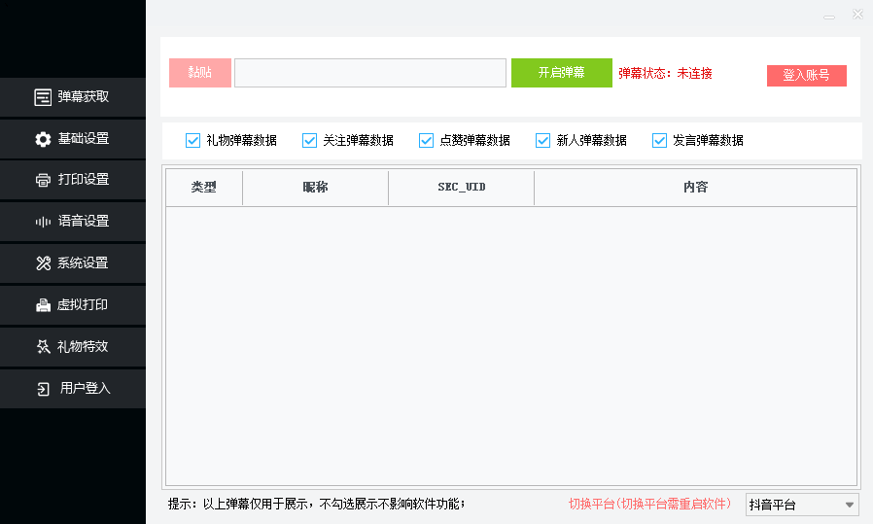Click the tools icon for 系统设置
The height and width of the screenshot is (524, 873).
point(43,263)
